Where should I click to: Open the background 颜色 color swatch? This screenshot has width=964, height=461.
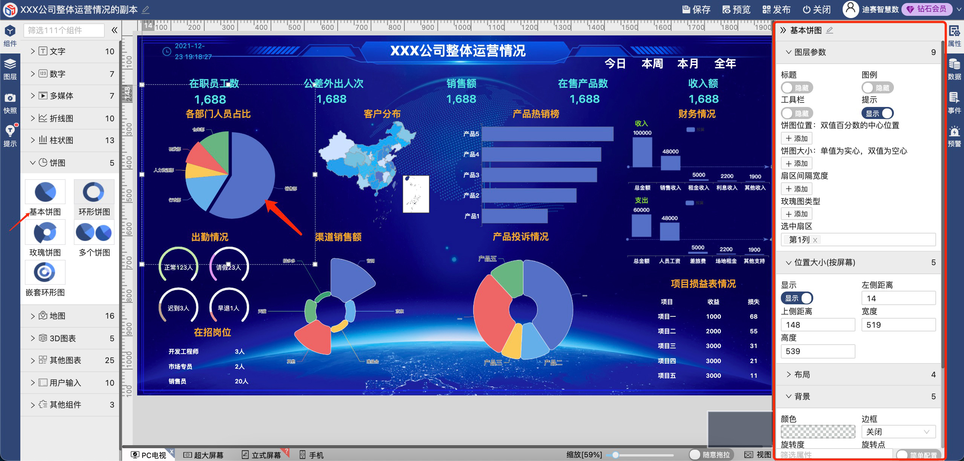(818, 432)
